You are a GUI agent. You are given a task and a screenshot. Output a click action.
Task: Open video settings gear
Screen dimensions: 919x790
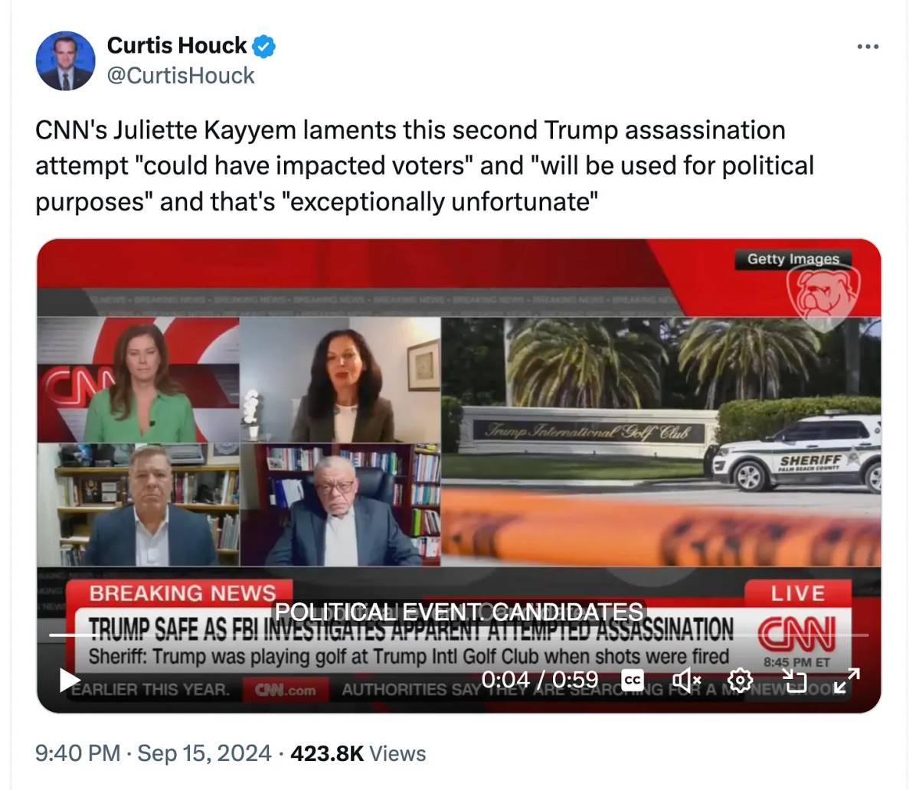740,679
